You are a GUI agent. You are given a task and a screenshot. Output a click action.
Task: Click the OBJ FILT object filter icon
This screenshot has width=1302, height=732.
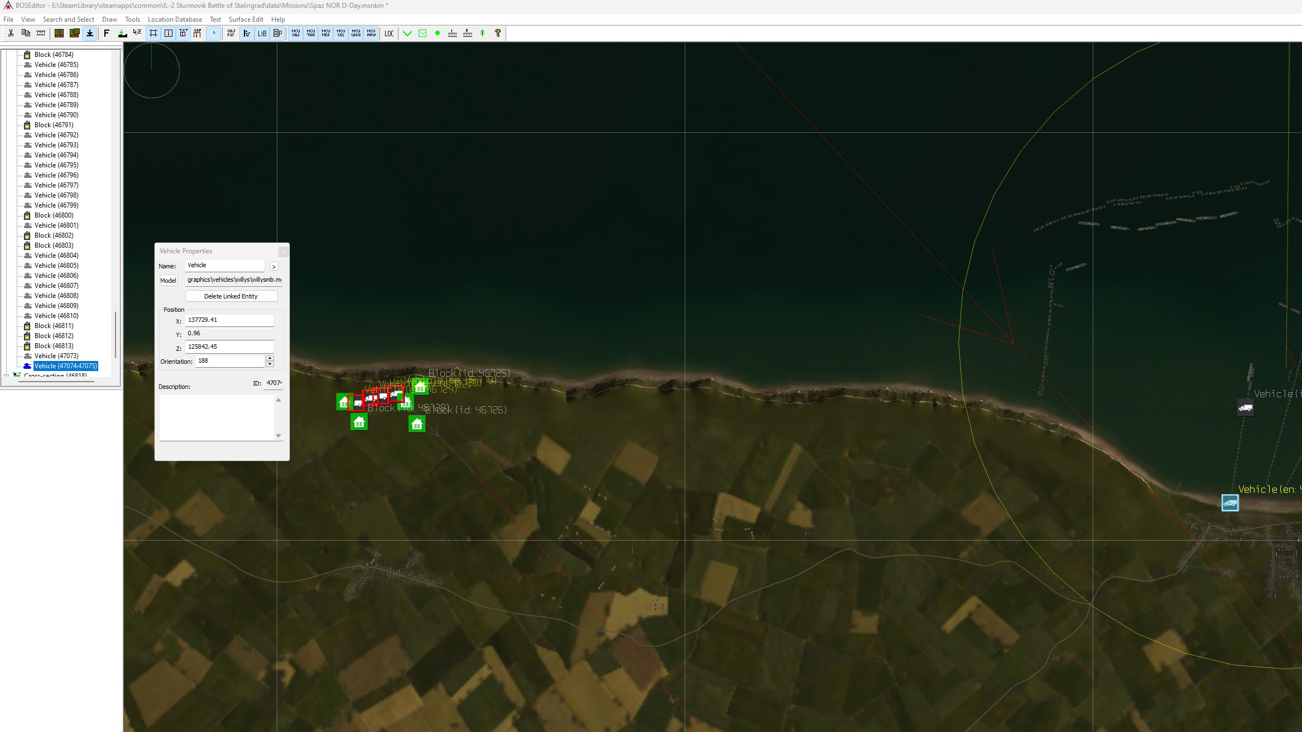[231, 33]
